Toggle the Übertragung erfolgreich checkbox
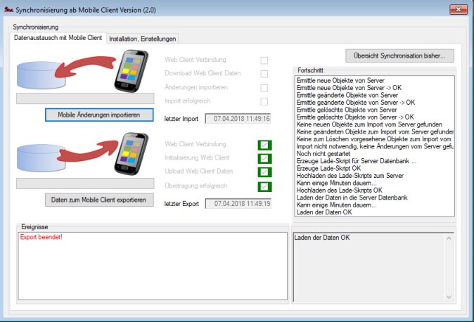Viewport: 474px width, 322px height. pyautogui.click(x=264, y=186)
